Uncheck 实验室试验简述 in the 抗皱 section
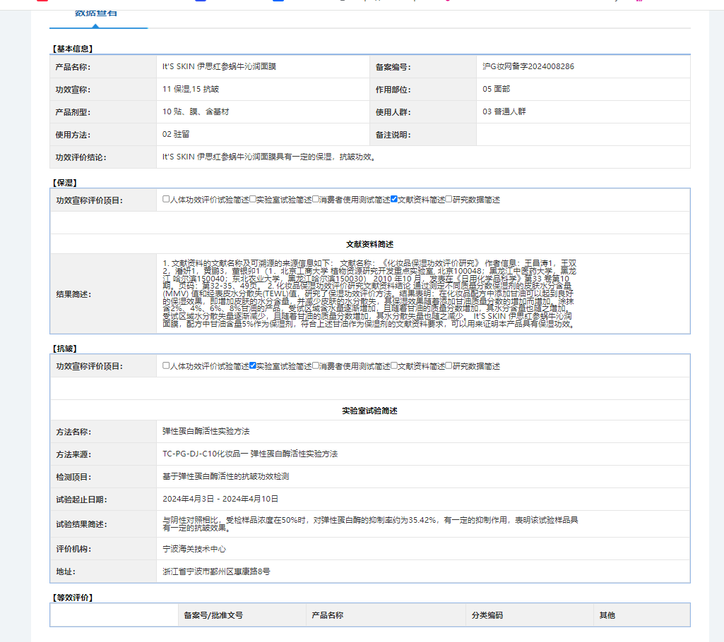The image size is (724, 642). point(253,366)
